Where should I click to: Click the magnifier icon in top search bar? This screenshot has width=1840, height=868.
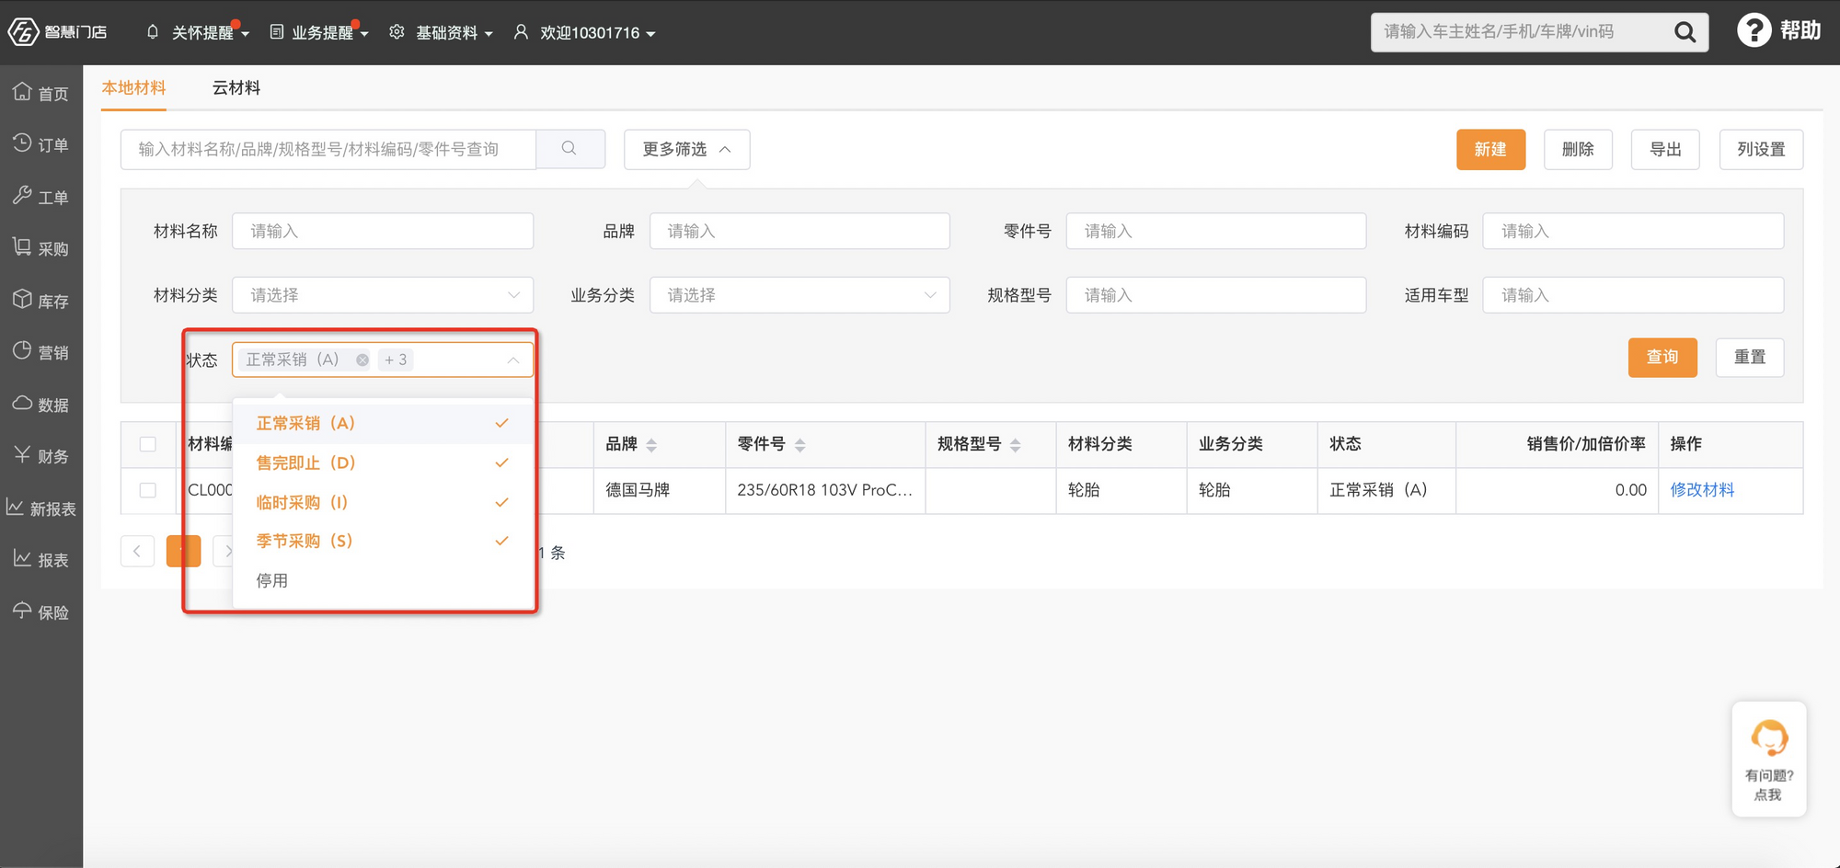click(x=1685, y=32)
